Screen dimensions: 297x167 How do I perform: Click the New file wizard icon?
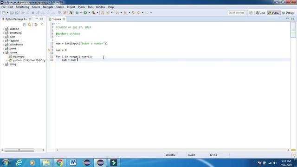point(4,13)
